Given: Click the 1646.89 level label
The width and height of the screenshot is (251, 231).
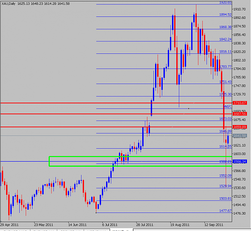Looking at the screenshot, I should (x=225, y=131).
